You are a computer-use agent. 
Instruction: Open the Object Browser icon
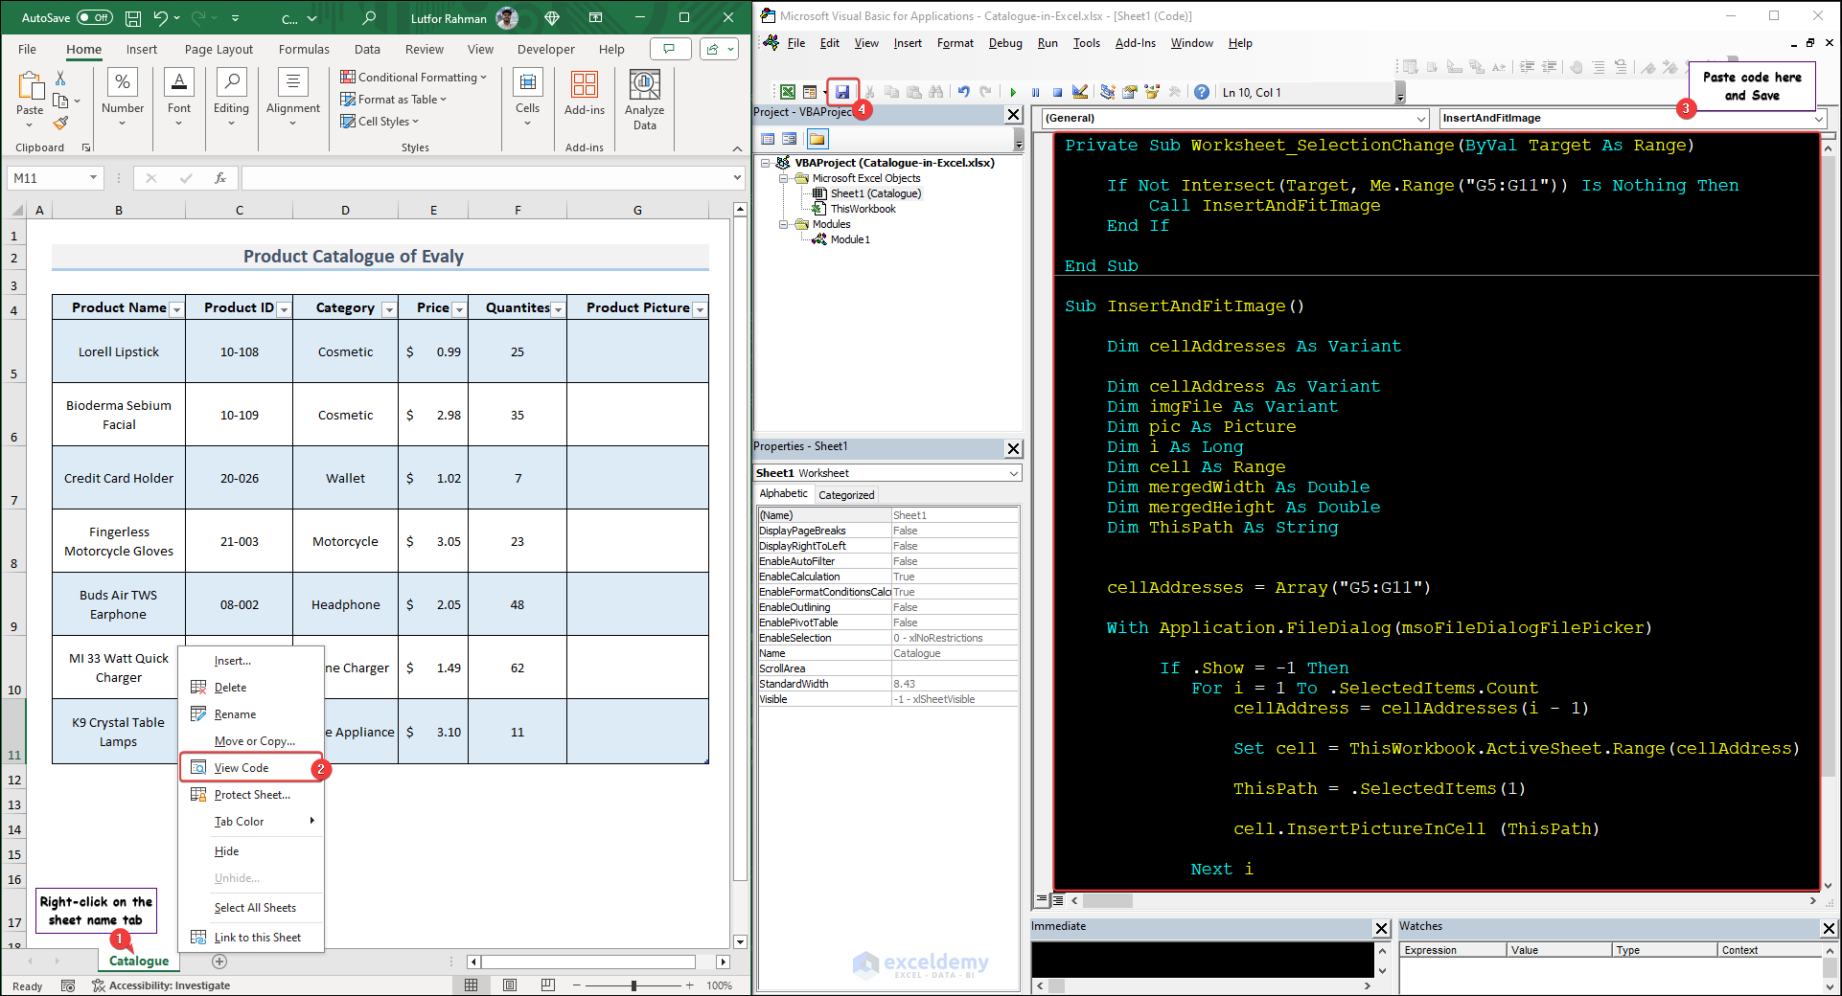click(x=1152, y=92)
